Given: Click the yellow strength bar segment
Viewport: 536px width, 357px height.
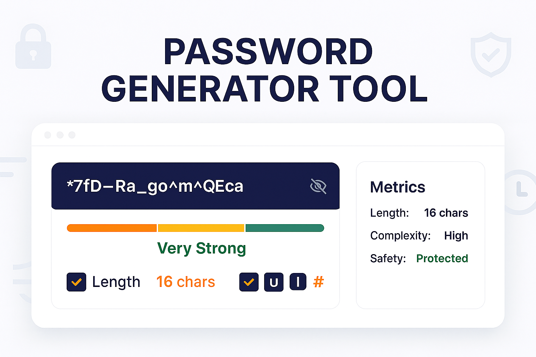Looking at the screenshot, I should point(201,228).
